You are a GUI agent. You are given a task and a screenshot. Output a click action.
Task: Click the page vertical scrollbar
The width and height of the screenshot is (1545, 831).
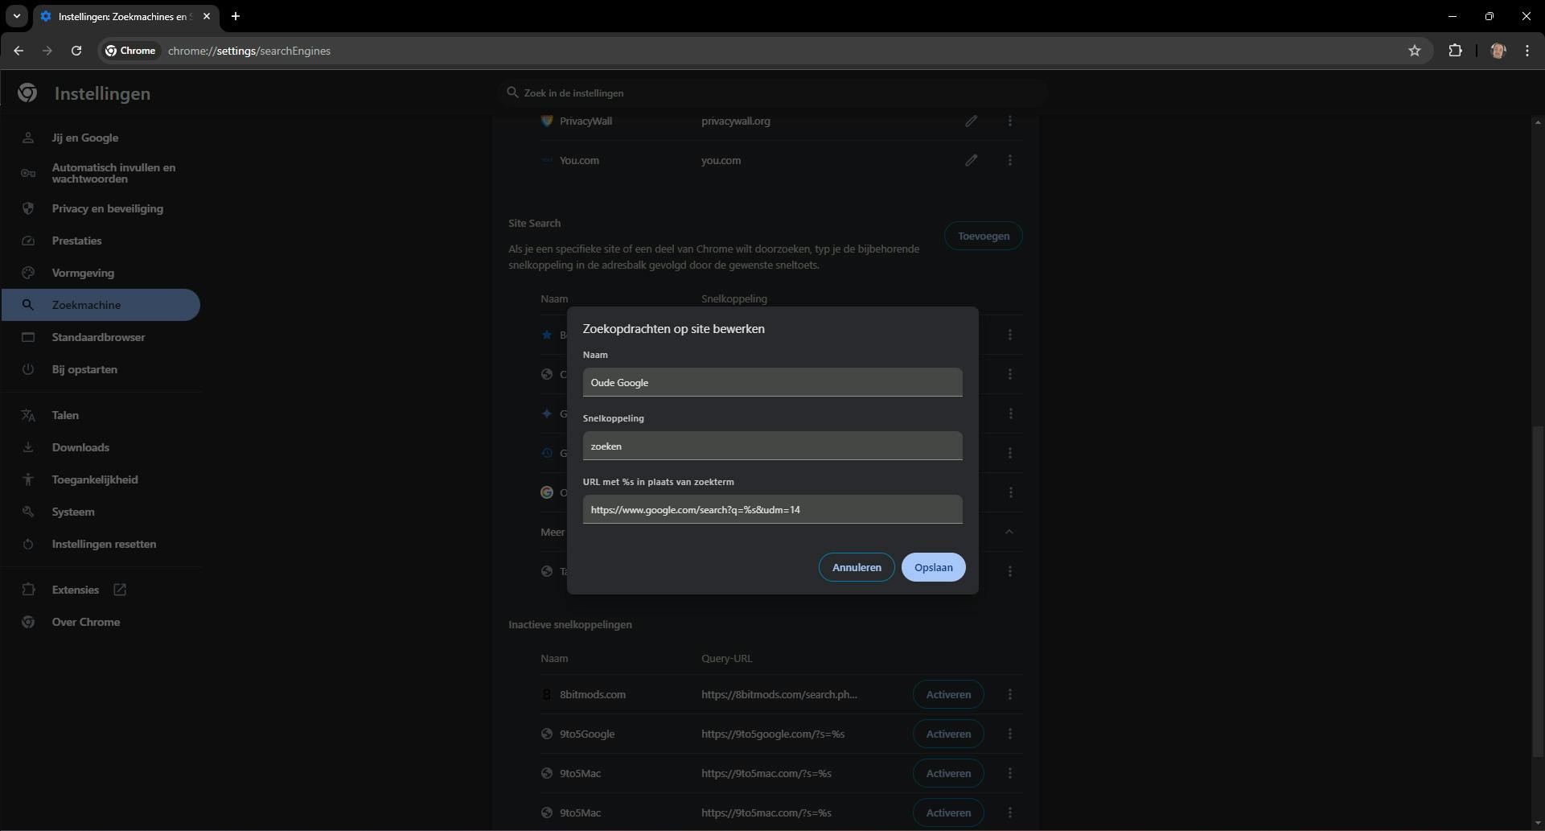(1538, 591)
